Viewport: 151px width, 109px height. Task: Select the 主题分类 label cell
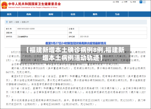point(10,33)
